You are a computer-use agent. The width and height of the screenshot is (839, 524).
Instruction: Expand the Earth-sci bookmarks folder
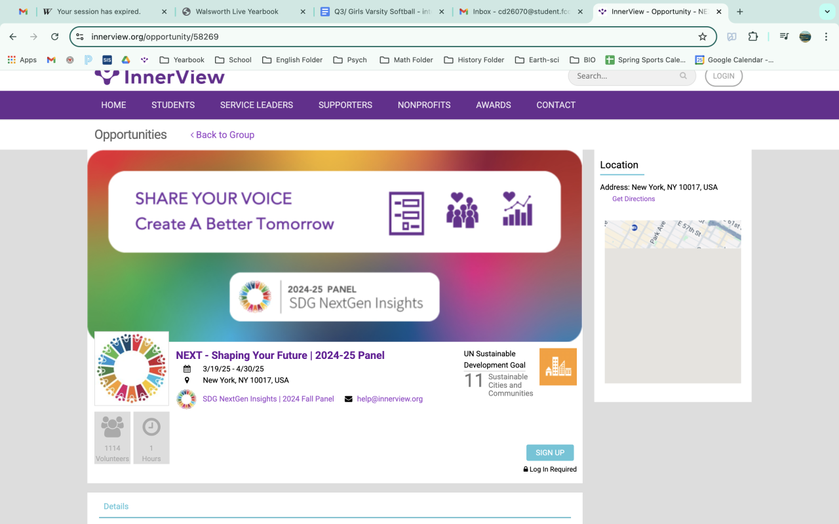tap(537, 60)
